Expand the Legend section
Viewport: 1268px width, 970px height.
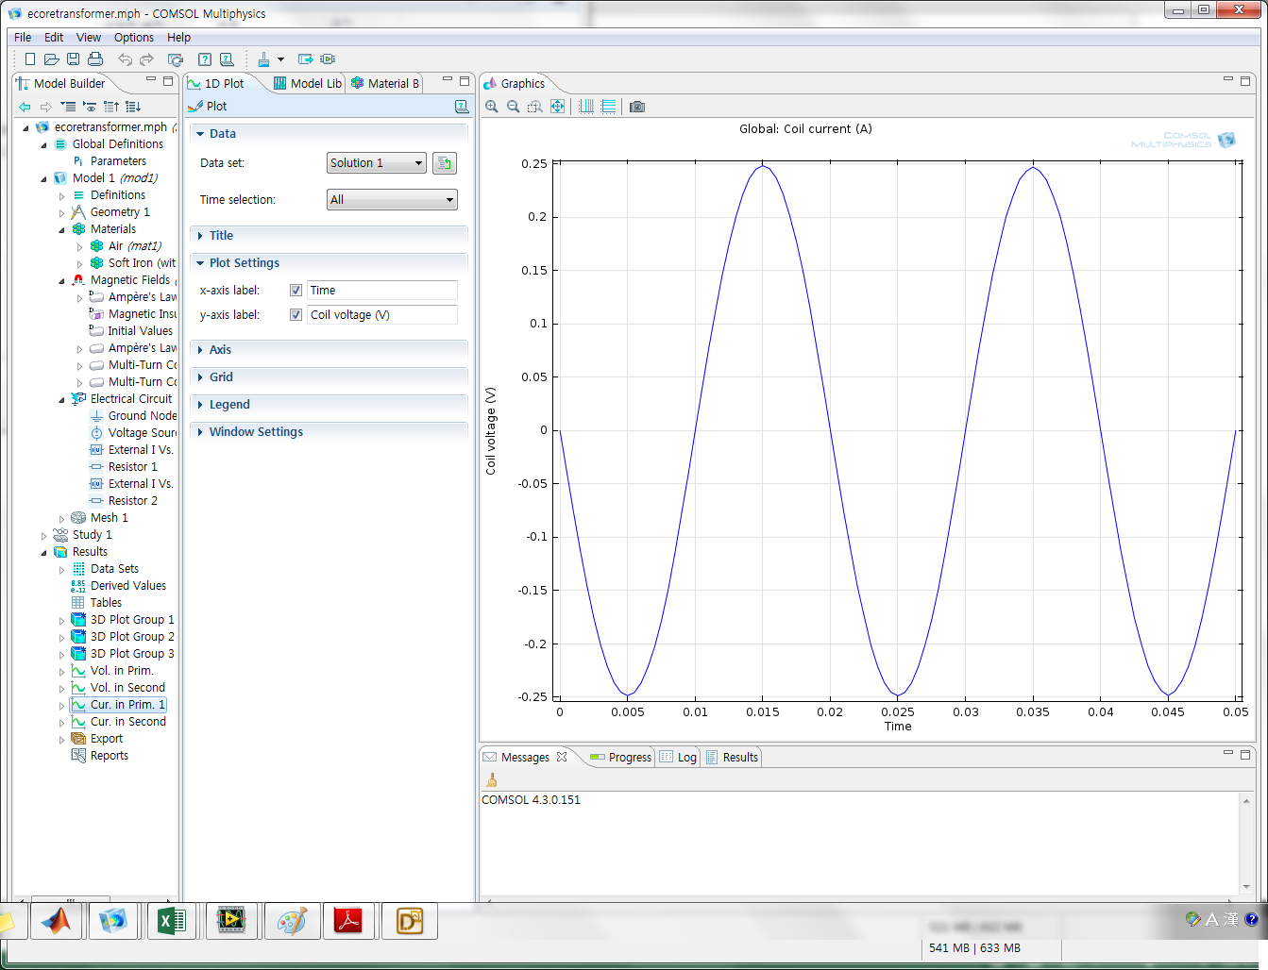point(229,405)
